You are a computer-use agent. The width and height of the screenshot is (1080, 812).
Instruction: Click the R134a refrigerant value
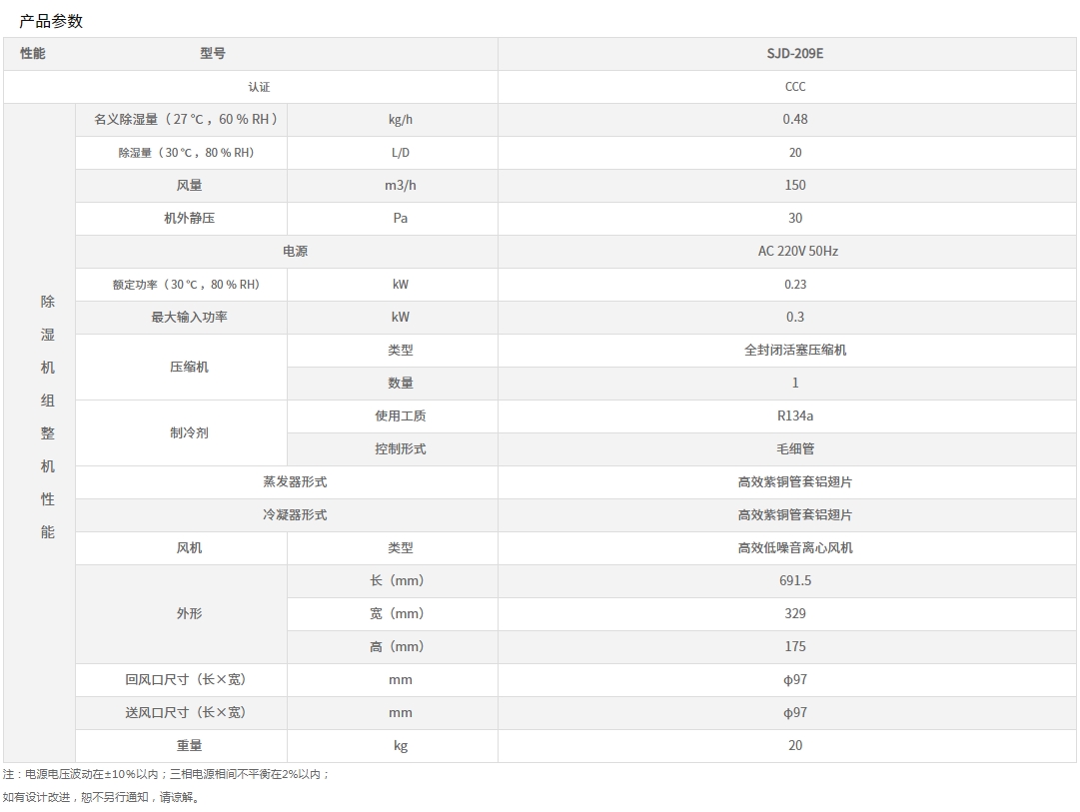click(794, 415)
